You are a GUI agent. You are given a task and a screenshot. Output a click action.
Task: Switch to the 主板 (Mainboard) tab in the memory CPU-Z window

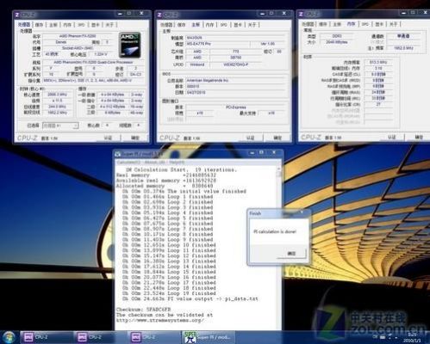pyautogui.click(x=337, y=24)
